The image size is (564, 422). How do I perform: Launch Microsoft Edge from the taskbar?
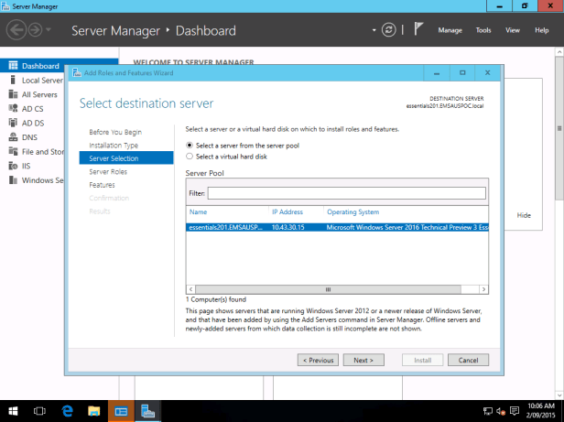pos(67,411)
